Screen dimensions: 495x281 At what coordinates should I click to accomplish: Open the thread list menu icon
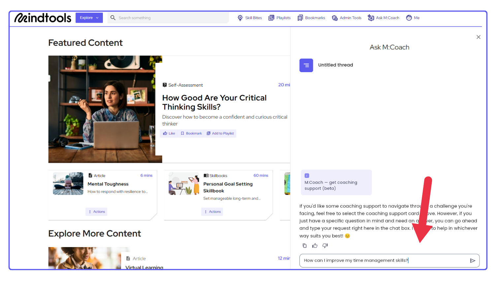(x=306, y=65)
